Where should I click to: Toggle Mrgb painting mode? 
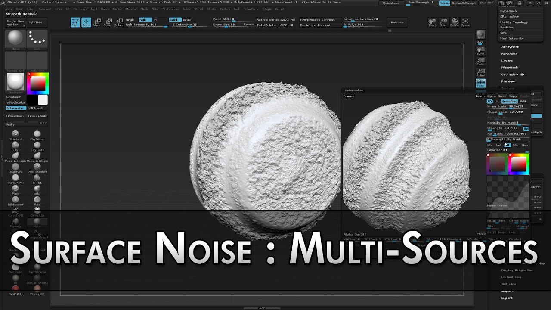click(x=130, y=20)
